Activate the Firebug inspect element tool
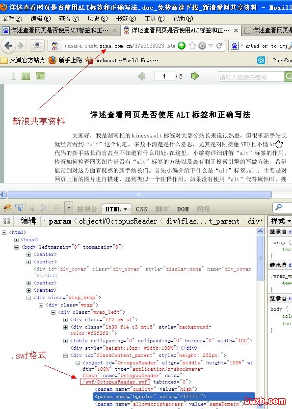Viewport: 292px width, 409px height. click(19, 208)
